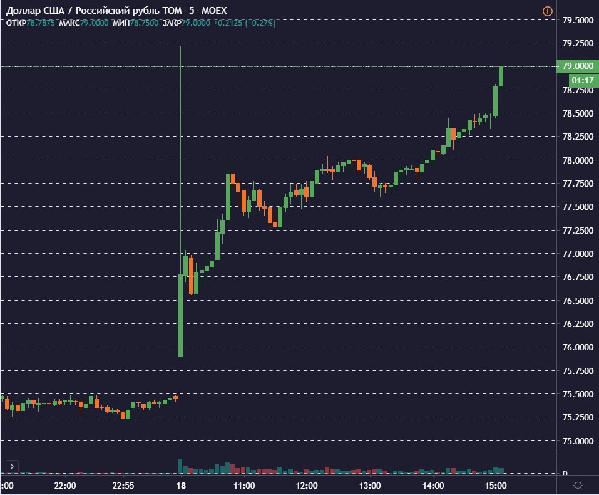Click the 75.7500 price axis label
The image size is (599, 495).
578,371
